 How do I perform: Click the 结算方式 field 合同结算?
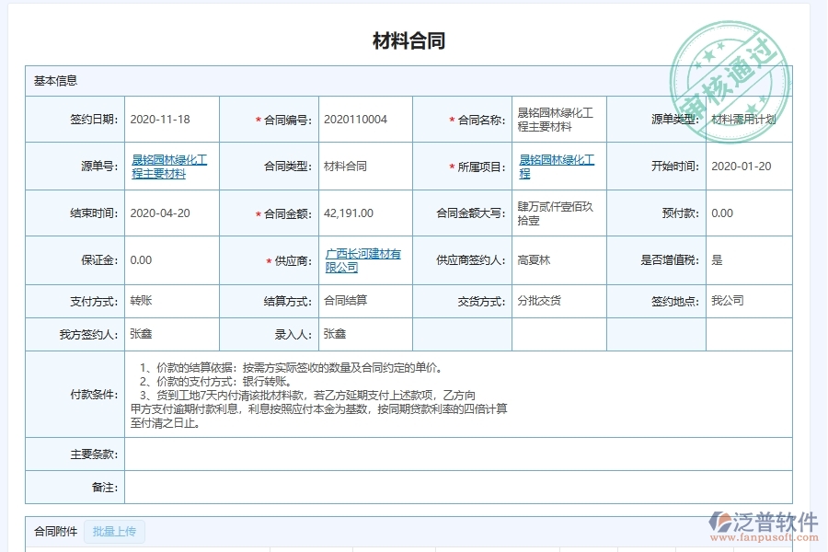point(347,300)
